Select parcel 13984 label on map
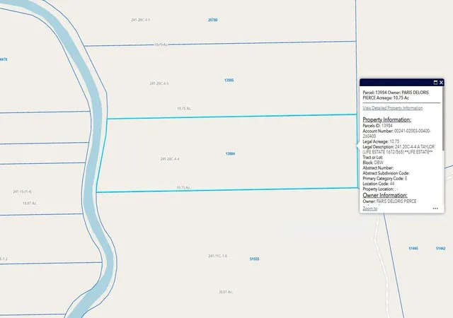This screenshot has height=318, width=453. (x=230, y=154)
